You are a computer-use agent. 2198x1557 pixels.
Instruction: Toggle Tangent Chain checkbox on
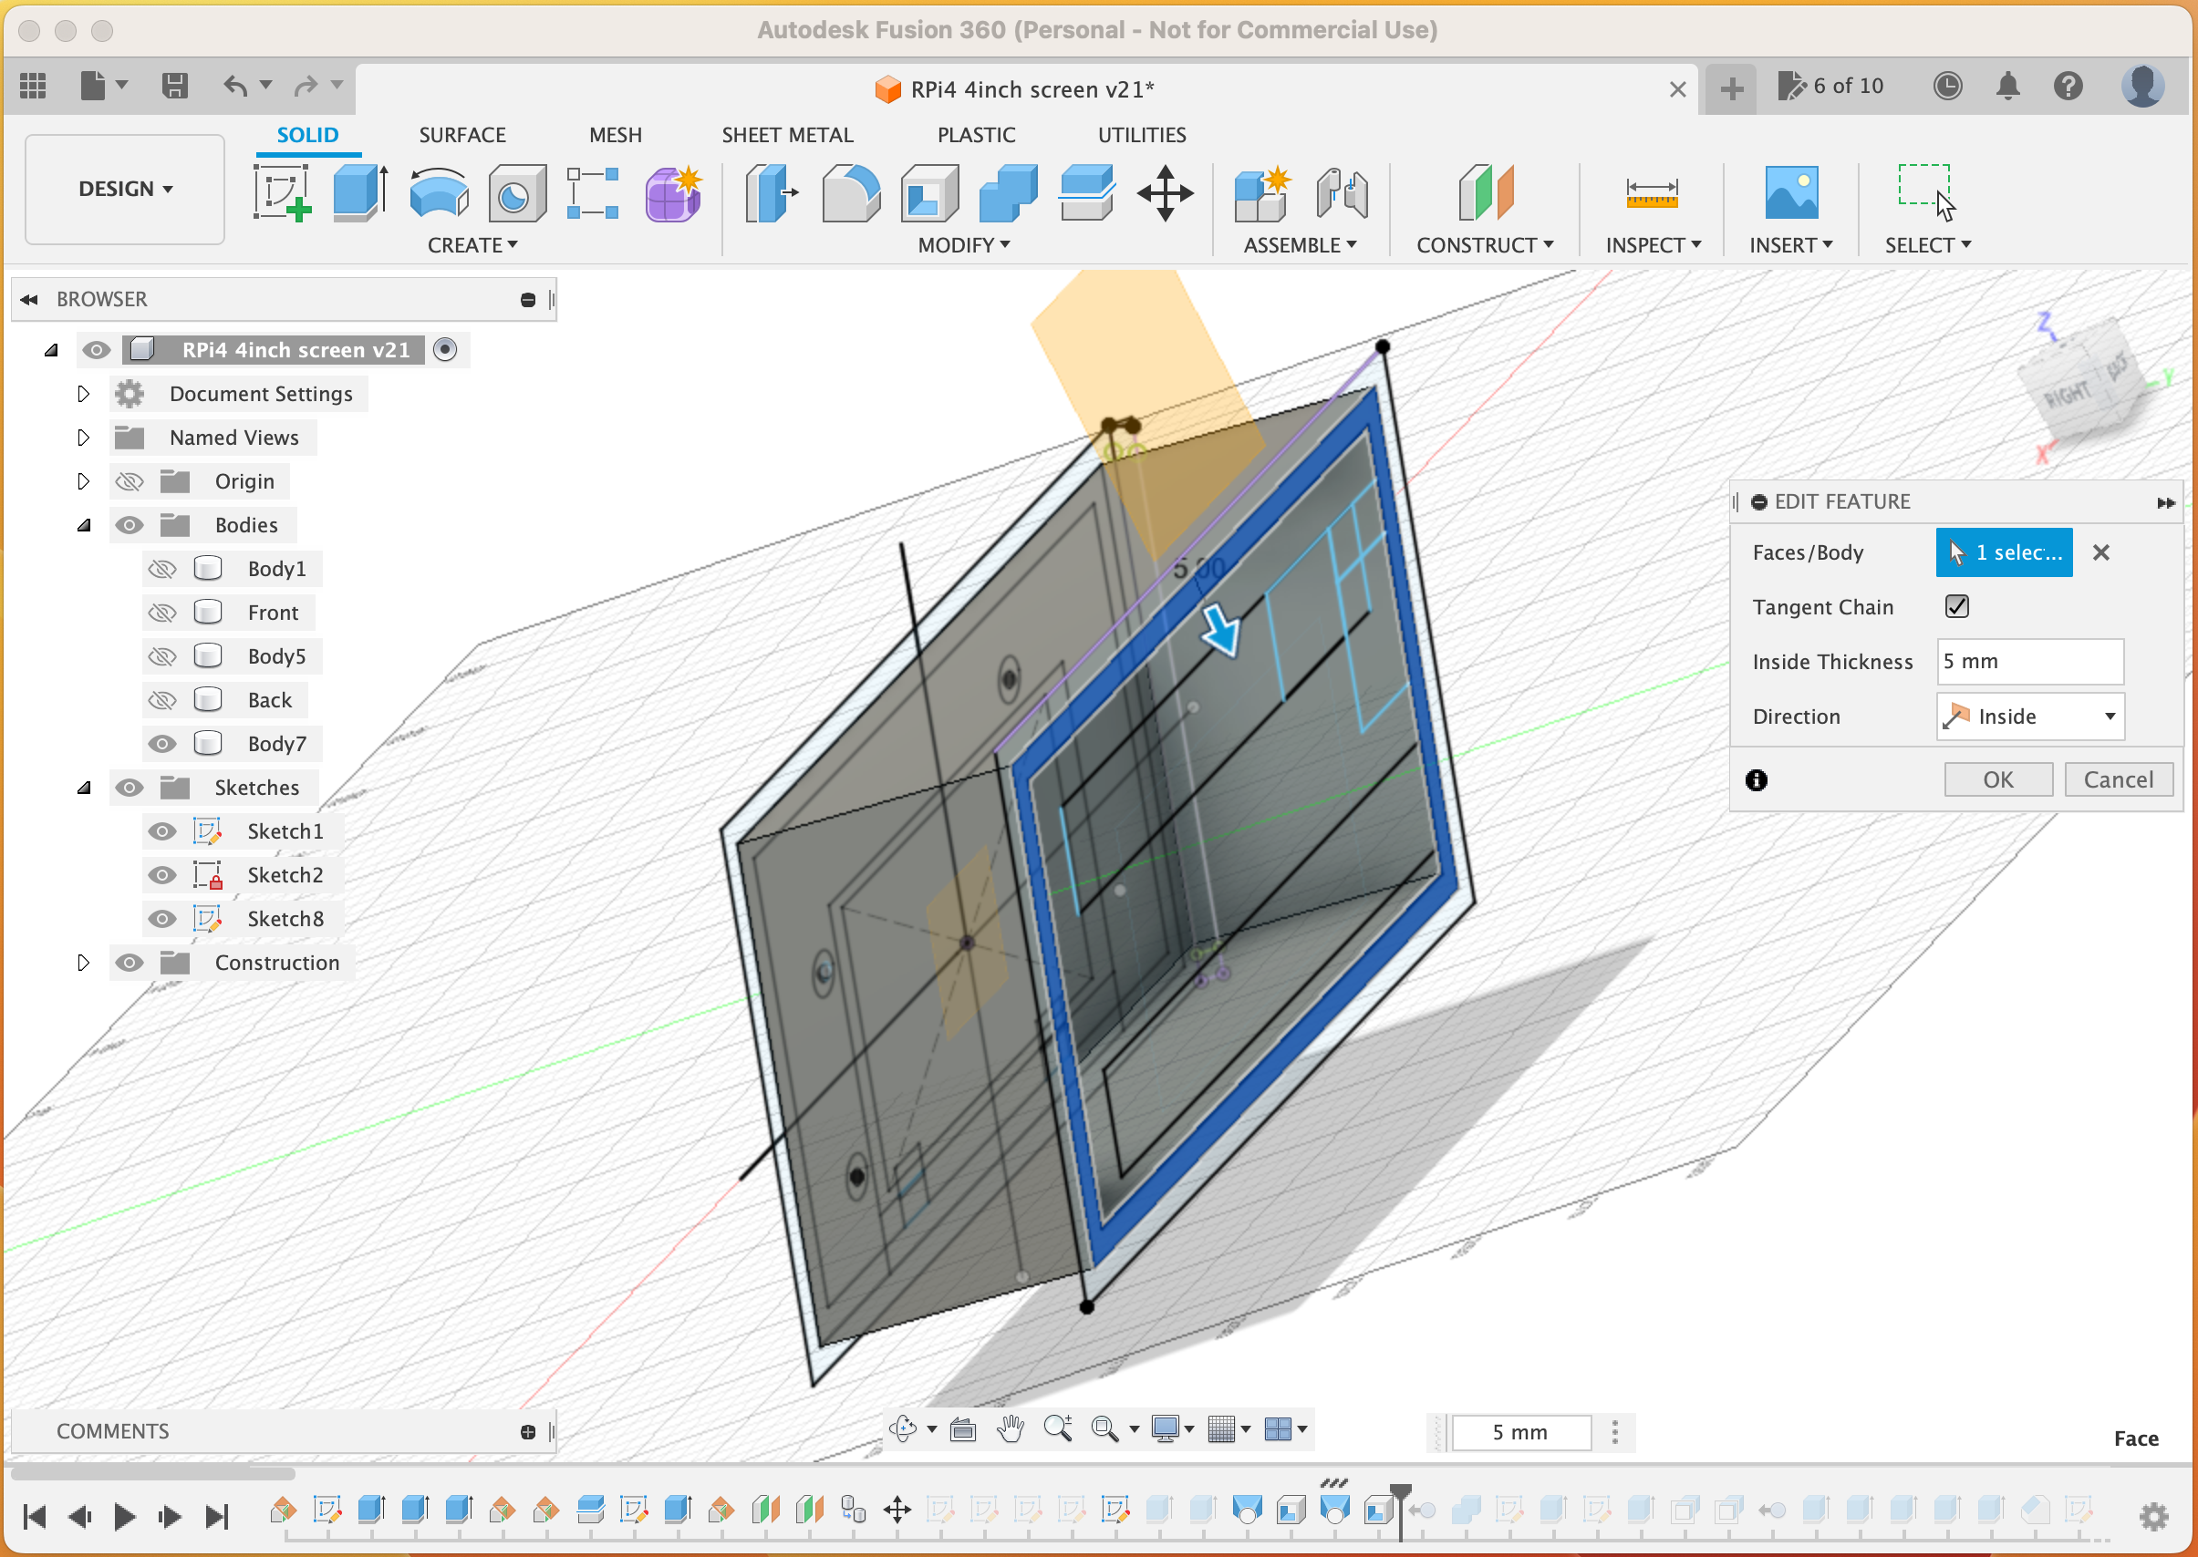[1957, 606]
